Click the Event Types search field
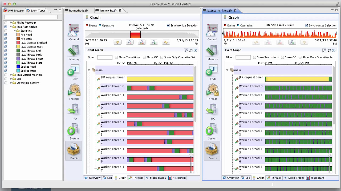Image resolution: width=341 pixels, height=191 pixels. [31, 17]
